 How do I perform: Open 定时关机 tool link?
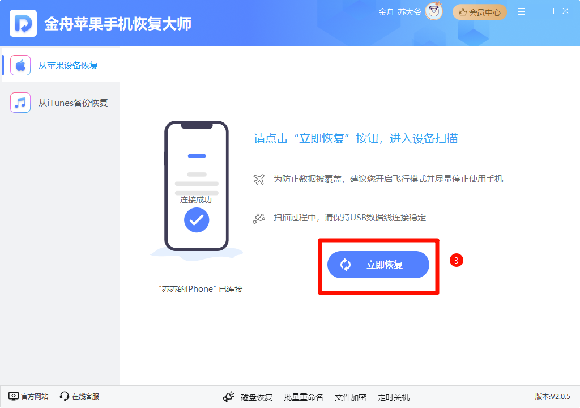click(x=394, y=397)
